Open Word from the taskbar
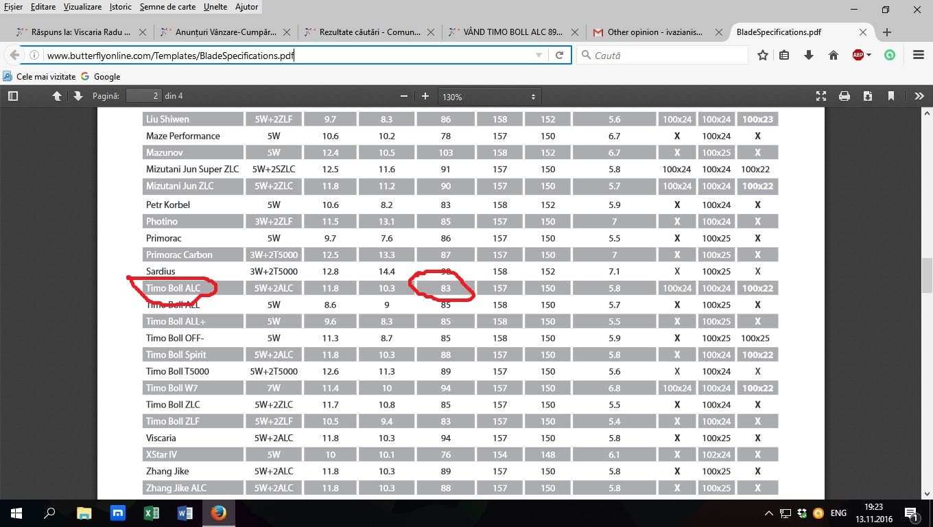Viewport: 933px width, 527px height. click(x=185, y=513)
